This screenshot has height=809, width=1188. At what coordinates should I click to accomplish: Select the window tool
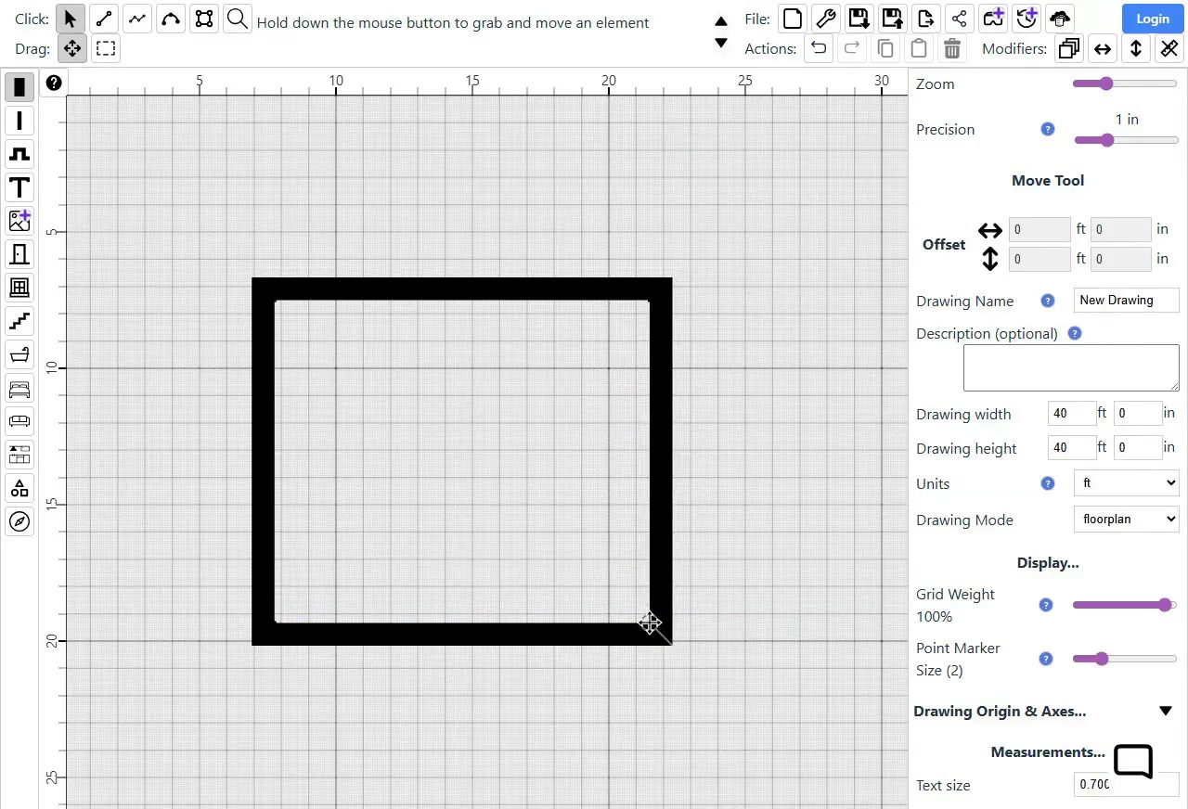pyautogui.click(x=19, y=288)
